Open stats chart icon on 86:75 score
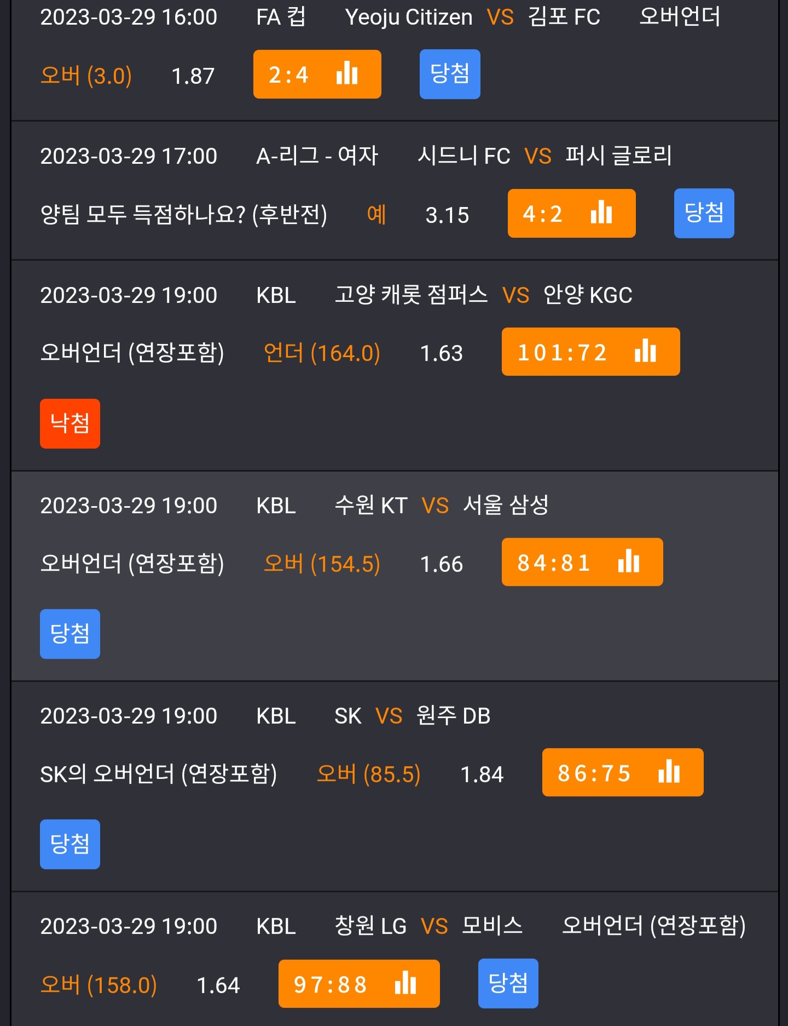Viewport: 788px width, 1026px height. pyautogui.click(x=669, y=771)
